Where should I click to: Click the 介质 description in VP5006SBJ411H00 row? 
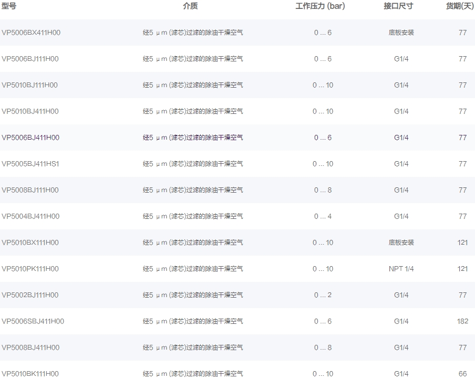[193, 321]
